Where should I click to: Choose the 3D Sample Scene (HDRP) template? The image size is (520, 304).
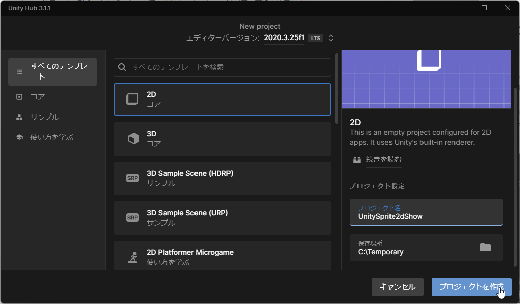coord(222,178)
